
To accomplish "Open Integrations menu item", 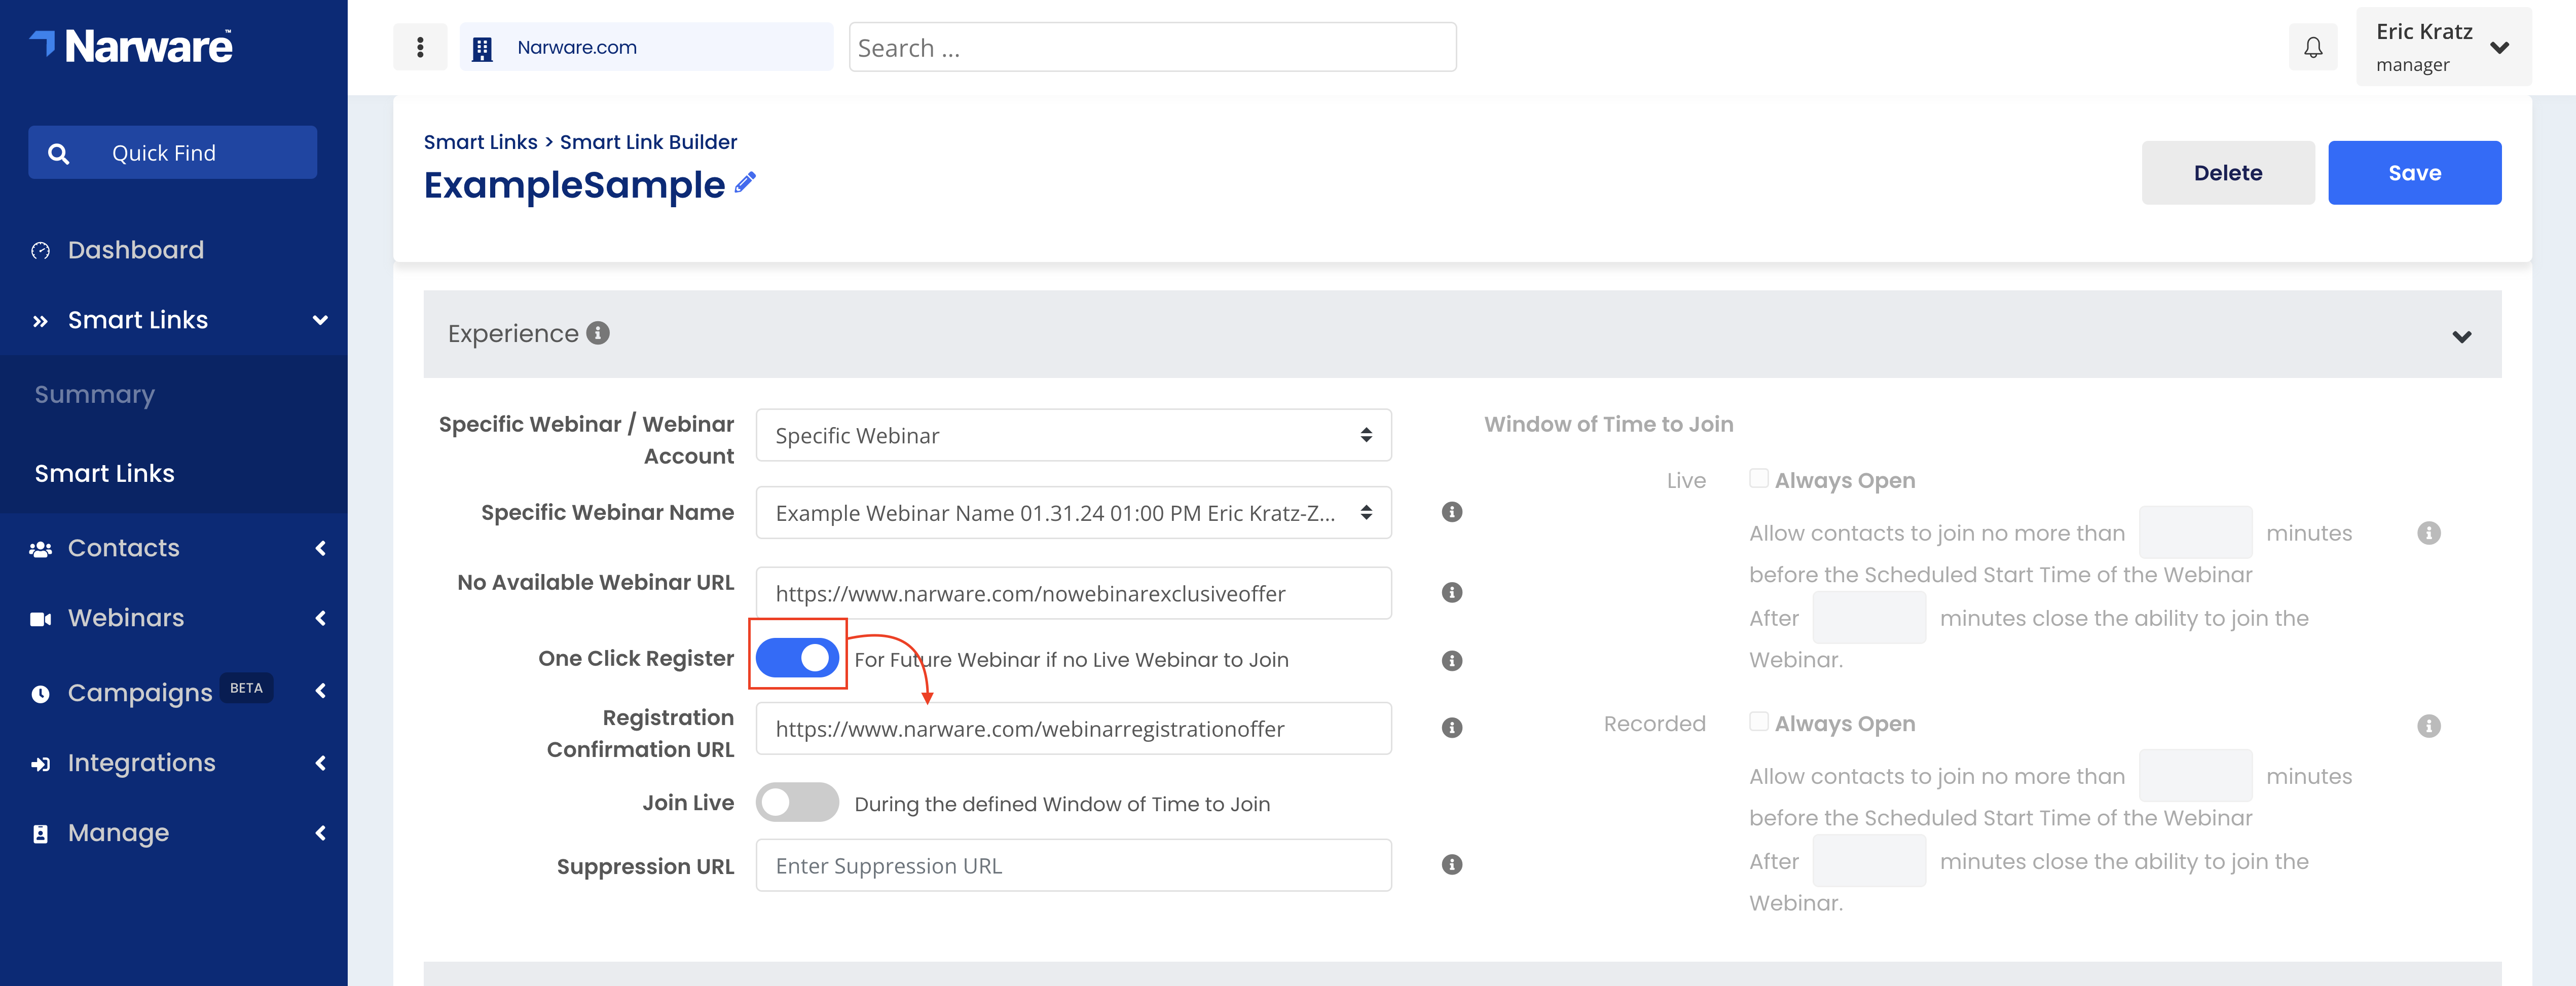I will 142,763.
